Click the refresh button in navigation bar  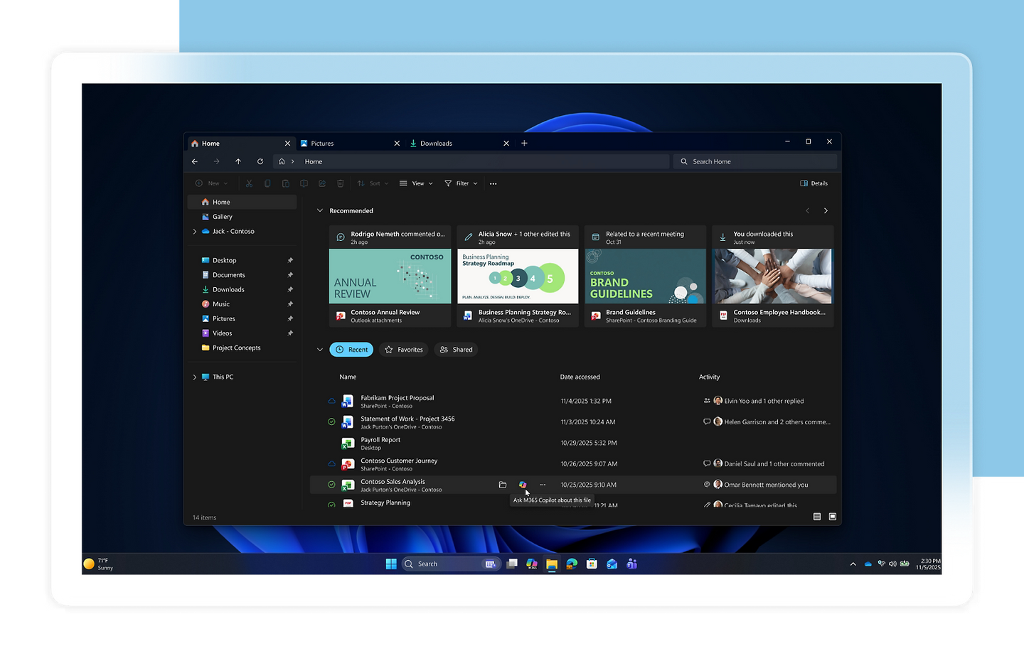(260, 161)
